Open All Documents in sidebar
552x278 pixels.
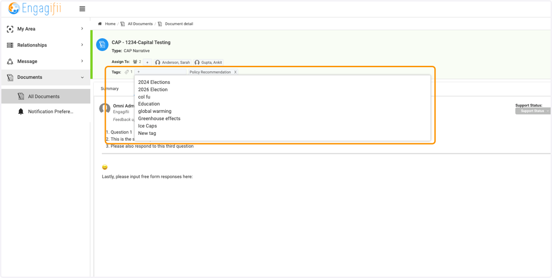(x=46, y=96)
